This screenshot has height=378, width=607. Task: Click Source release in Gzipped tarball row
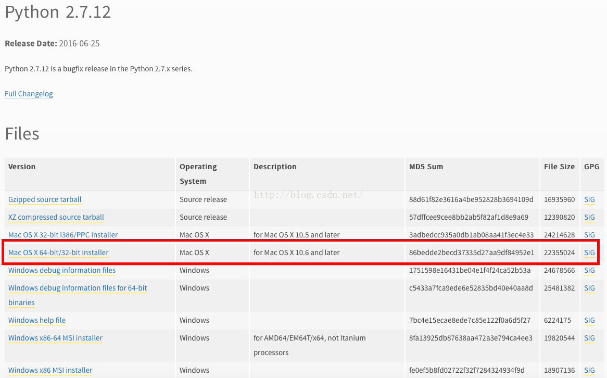203,199
